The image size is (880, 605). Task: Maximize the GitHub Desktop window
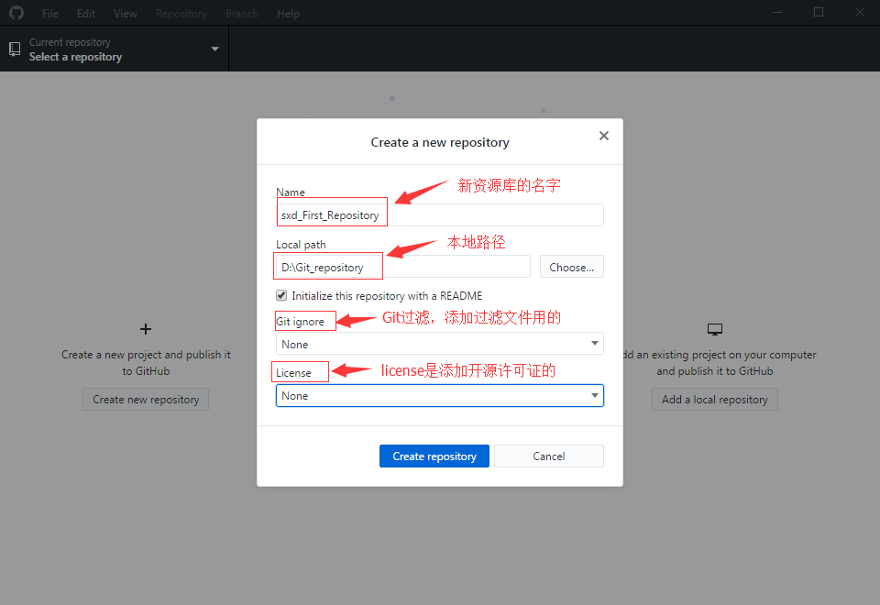click(819, 12)
